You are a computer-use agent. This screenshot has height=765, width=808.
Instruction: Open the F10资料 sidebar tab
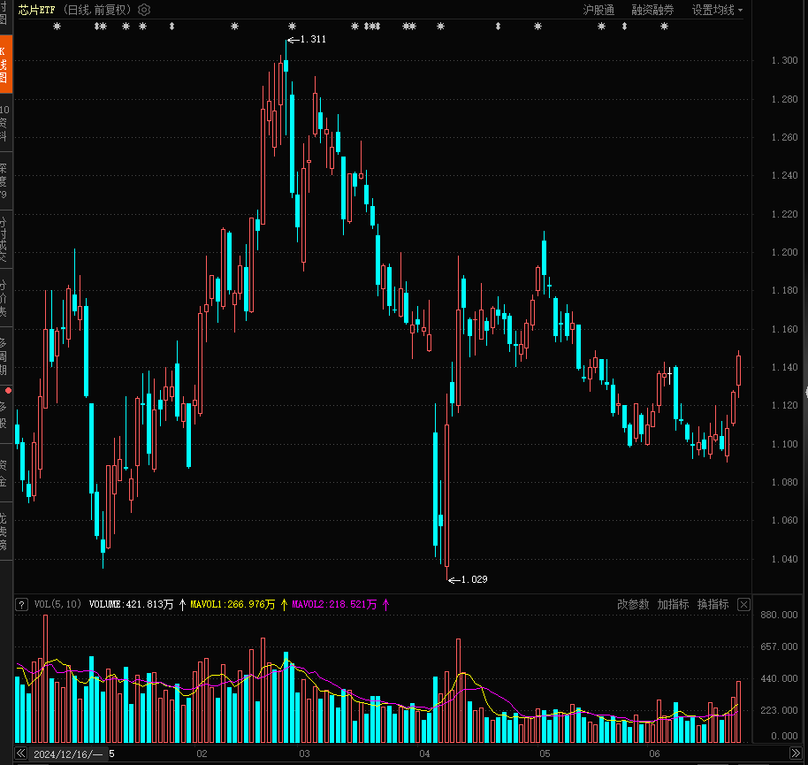click(x=5, y=123)
